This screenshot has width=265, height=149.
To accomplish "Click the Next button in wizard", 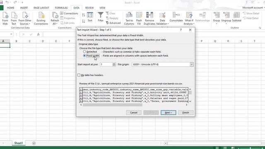I will (169, 113).
